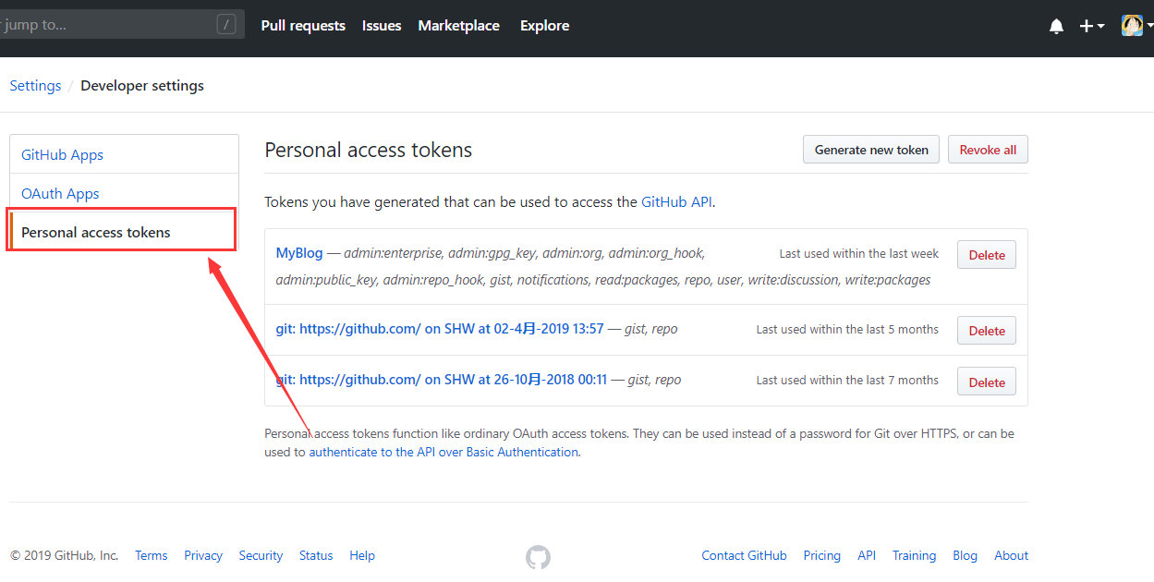Click 'Last used within the last week' text
Viewport: 1154px width, 582px height.
858,253
